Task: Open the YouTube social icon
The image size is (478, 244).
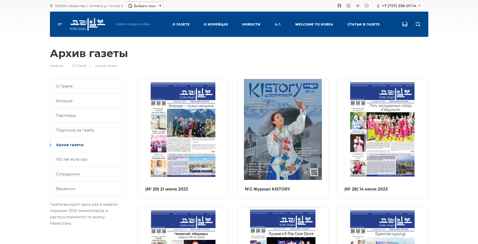Action: tap(367, 6)
